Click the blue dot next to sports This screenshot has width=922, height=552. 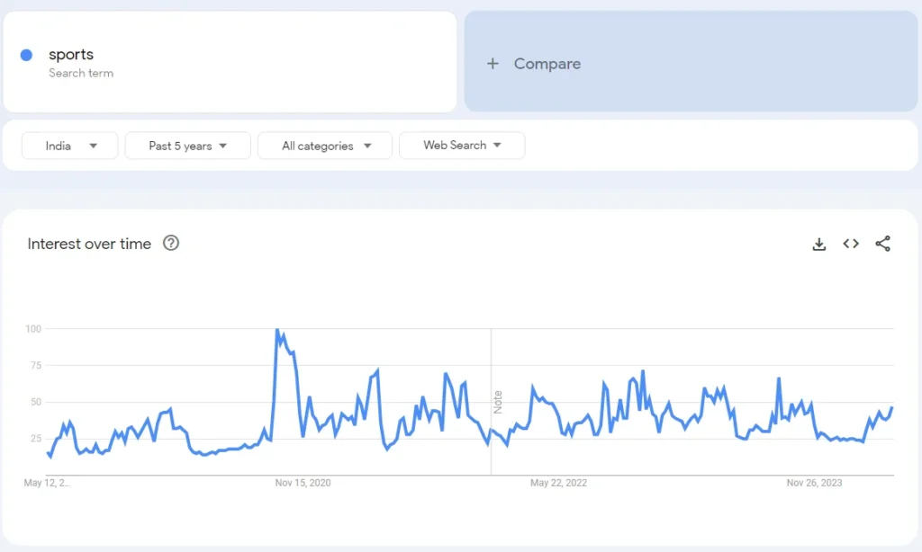[x=27, y=56]
